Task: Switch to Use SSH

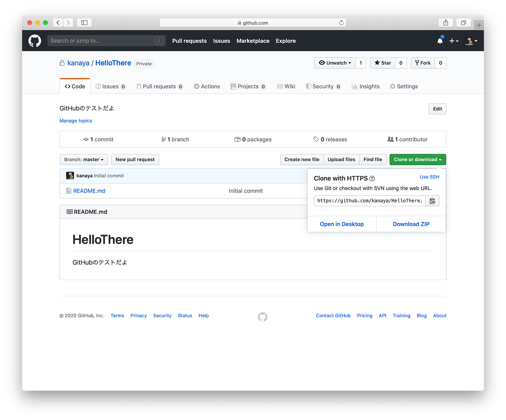Action: 429,177
